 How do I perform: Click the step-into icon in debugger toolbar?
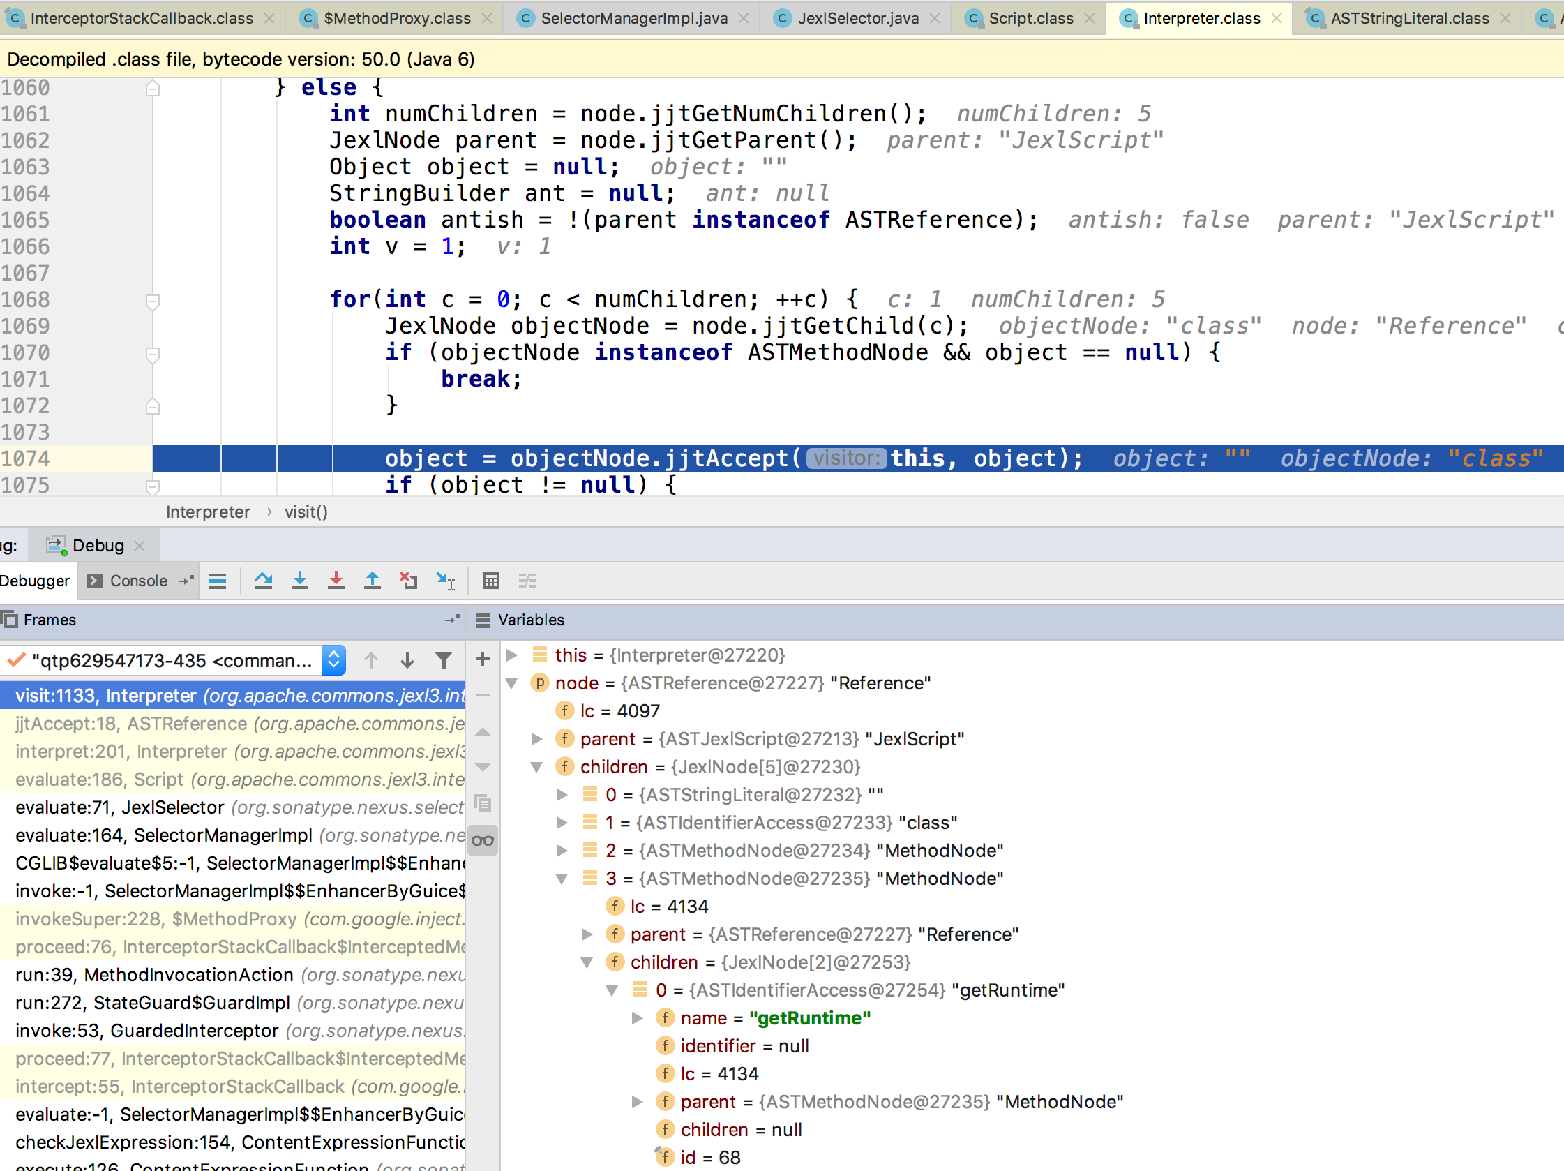(x=305, y=579)
